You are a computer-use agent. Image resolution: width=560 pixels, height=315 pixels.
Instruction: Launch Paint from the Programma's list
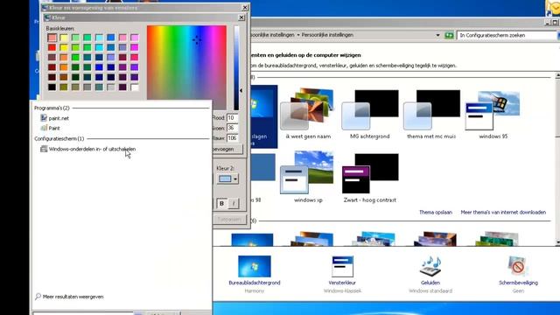(x=51, y=128)
